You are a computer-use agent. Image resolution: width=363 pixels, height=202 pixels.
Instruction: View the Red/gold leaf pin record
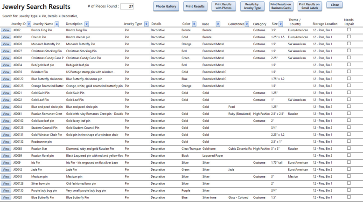6,65
